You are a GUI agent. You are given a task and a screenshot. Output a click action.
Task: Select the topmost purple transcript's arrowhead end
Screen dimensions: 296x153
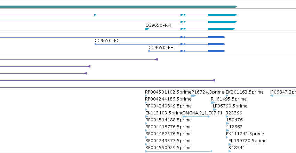click(156, 59)
